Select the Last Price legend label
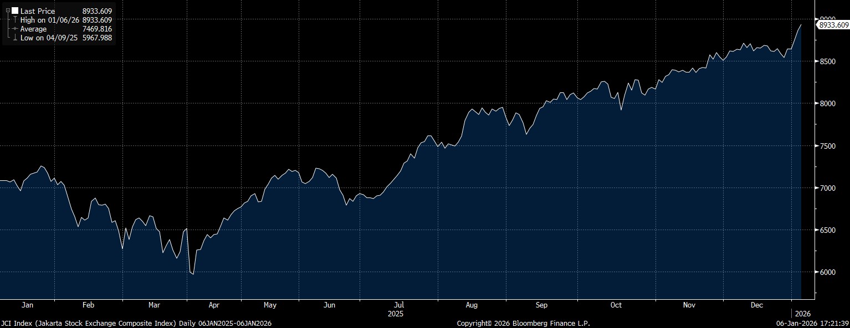 (38, 11)
